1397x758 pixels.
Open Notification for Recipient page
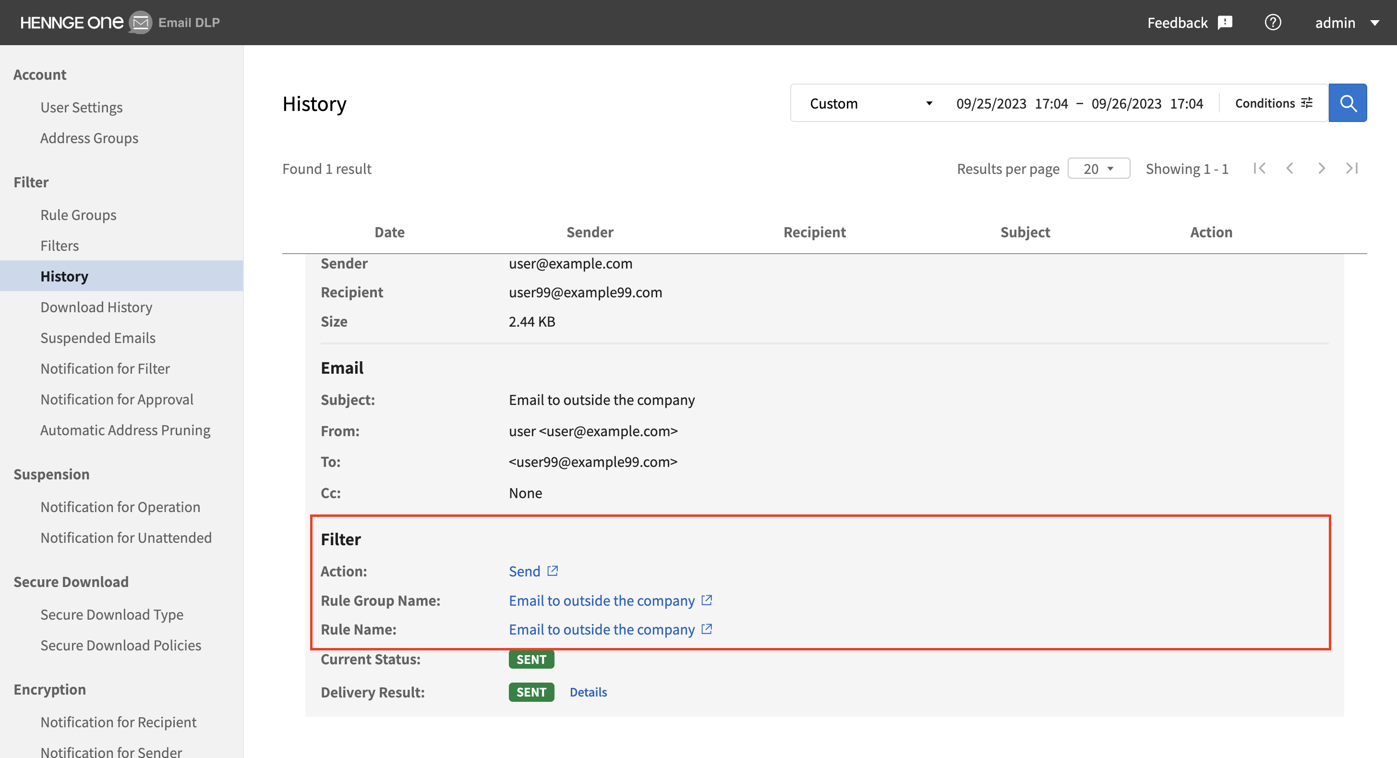click(x=118, y=722)
